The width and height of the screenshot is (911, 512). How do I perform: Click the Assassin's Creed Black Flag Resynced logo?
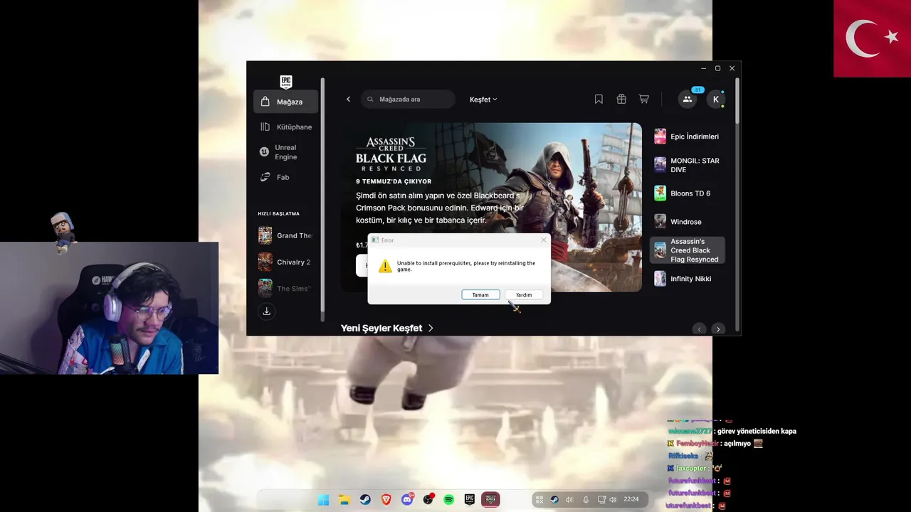[391, 154]
